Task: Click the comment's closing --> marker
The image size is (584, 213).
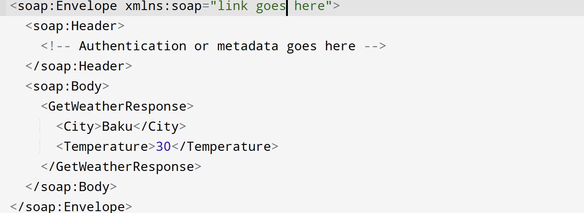Action: [x=374, y=46]
